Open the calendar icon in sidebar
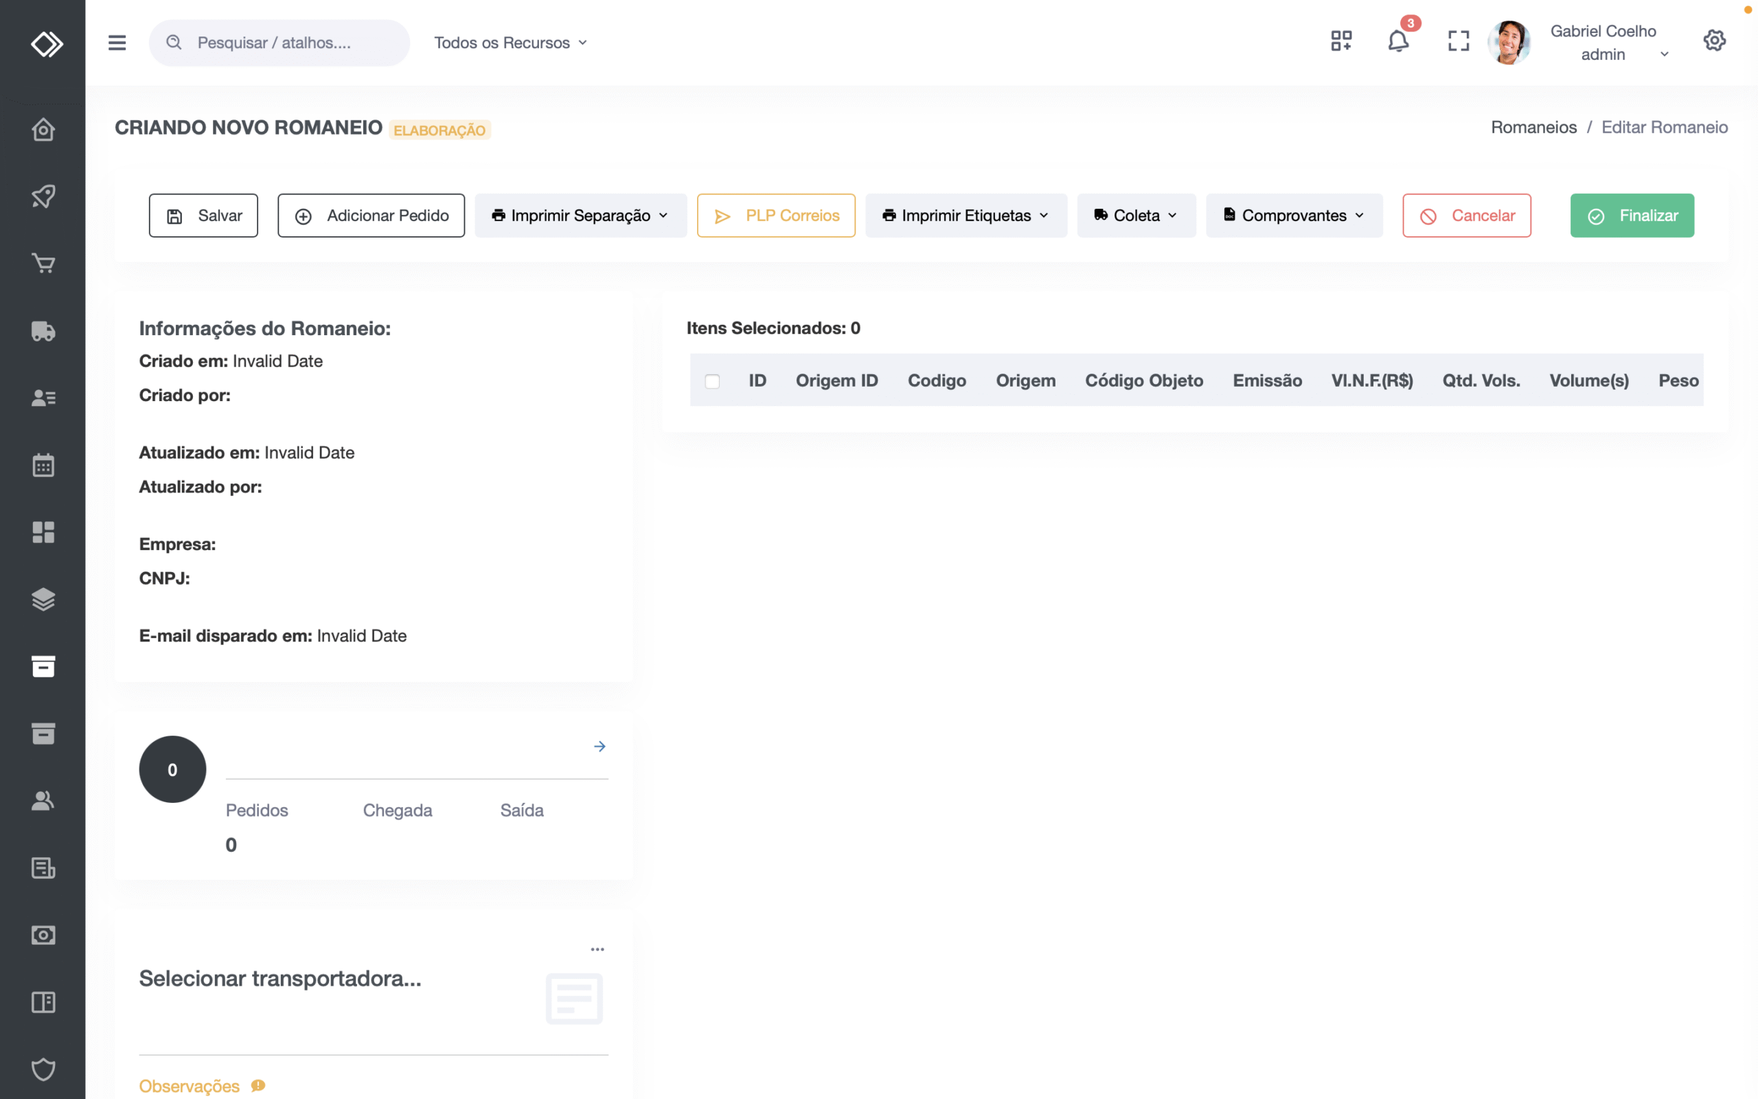The image size is (1758, 1099). [43, 465]
